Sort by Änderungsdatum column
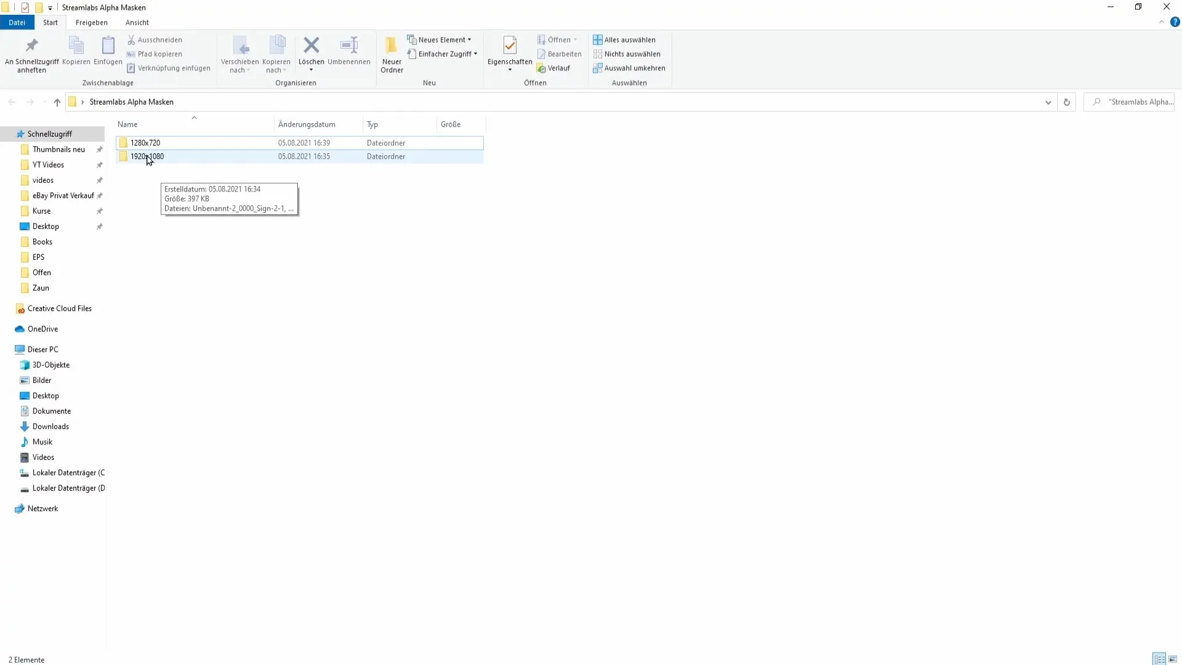Viewport: 1182px width, 665px height. click(x=318, y=124)
